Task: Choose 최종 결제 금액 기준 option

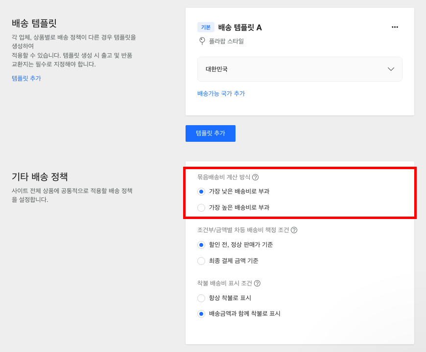Action: tap(201, 261)
